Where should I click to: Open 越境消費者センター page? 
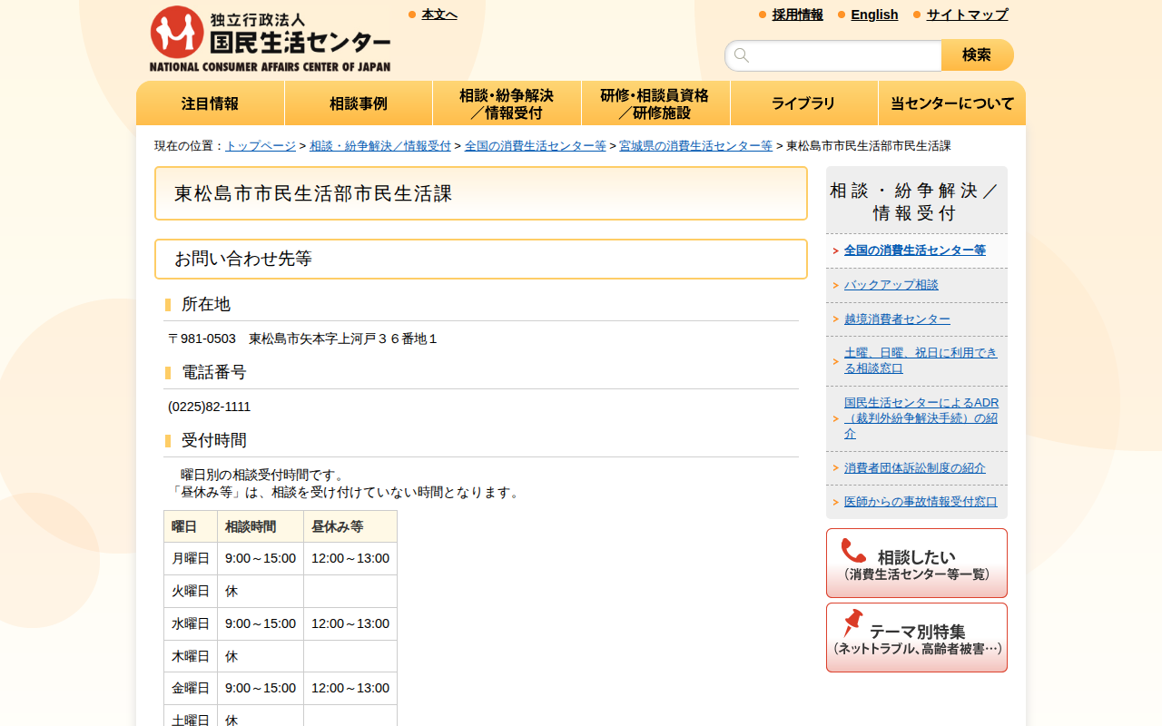tap(898, 319)
